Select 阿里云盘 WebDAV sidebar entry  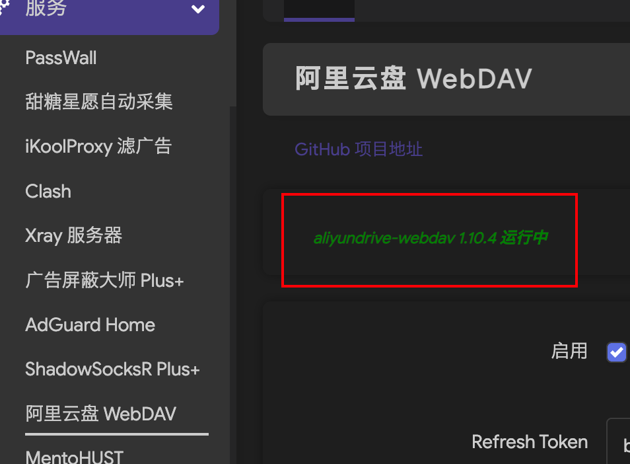(x=101, y=414)
